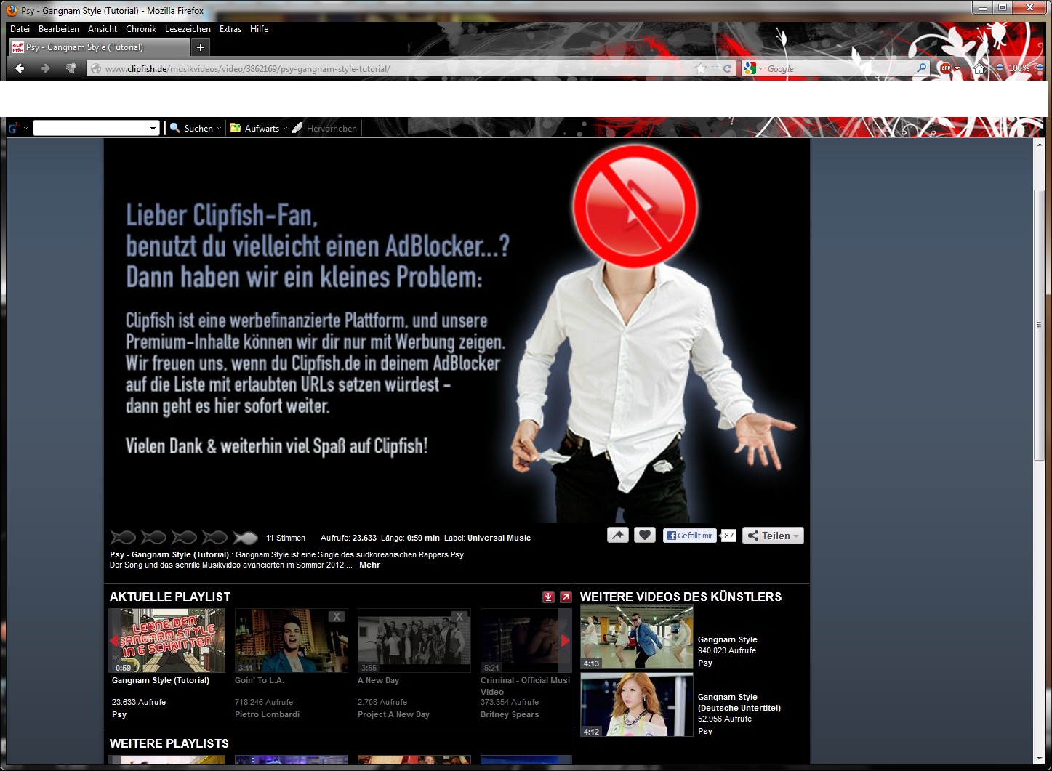Open Goin' To L.A. video thumbnail
The image size is (1052, 771).
click(291, 641)
